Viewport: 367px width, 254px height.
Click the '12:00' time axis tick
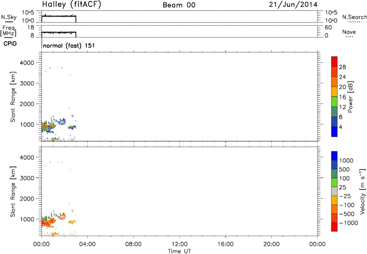point(179,244)
